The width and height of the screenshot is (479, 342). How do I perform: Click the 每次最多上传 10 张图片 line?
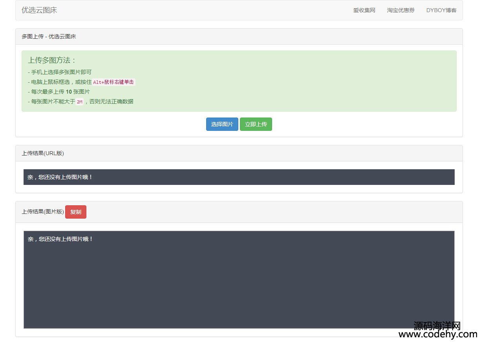tap(59, 92)
